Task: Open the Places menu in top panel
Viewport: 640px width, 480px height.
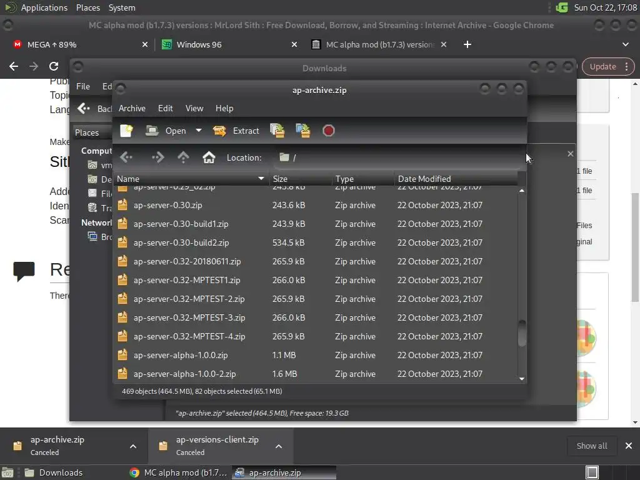Action: 87,7
